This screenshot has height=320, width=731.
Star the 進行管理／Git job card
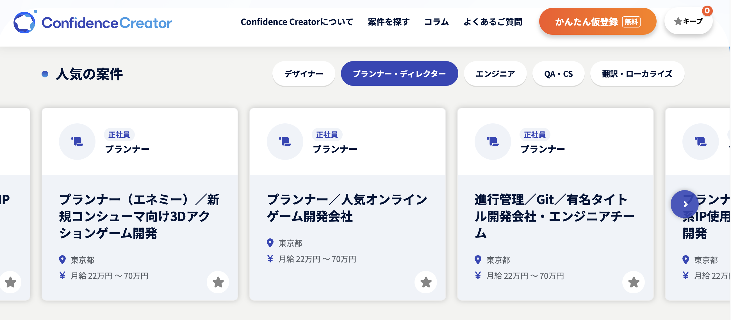point(633,282)
